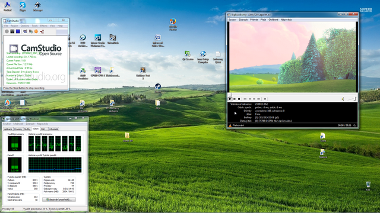Click the Sledování prostředků button
The image size is (380, 213).
click(59, 199)
